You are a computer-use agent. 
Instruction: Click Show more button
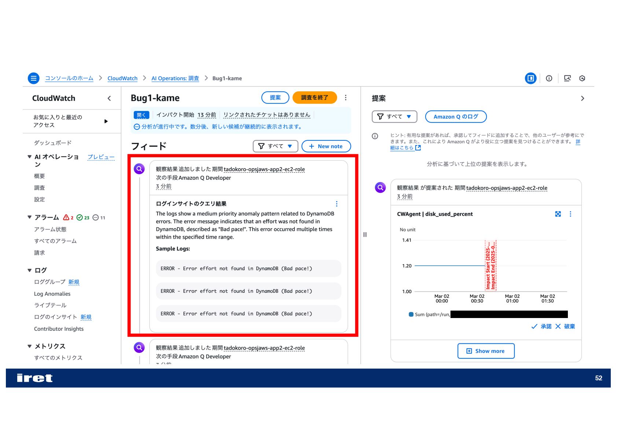[x=486, y=351]
